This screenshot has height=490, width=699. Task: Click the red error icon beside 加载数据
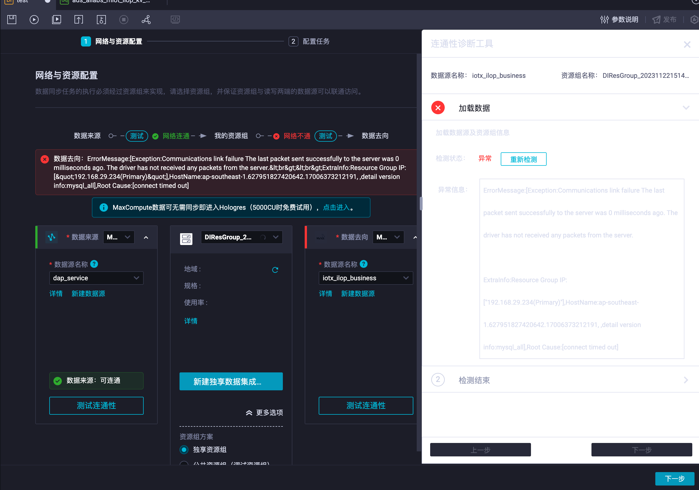pyautogui.click(x=438, y=108)
